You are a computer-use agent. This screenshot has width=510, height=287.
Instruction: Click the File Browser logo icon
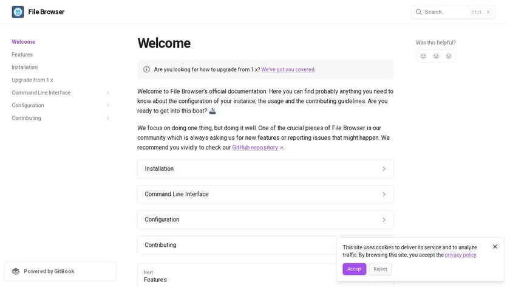tap(18, 12)
